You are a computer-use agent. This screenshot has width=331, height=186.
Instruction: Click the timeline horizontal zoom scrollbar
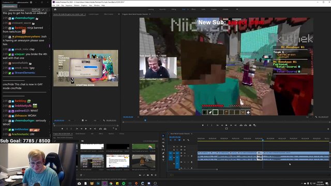pos(198,169)
